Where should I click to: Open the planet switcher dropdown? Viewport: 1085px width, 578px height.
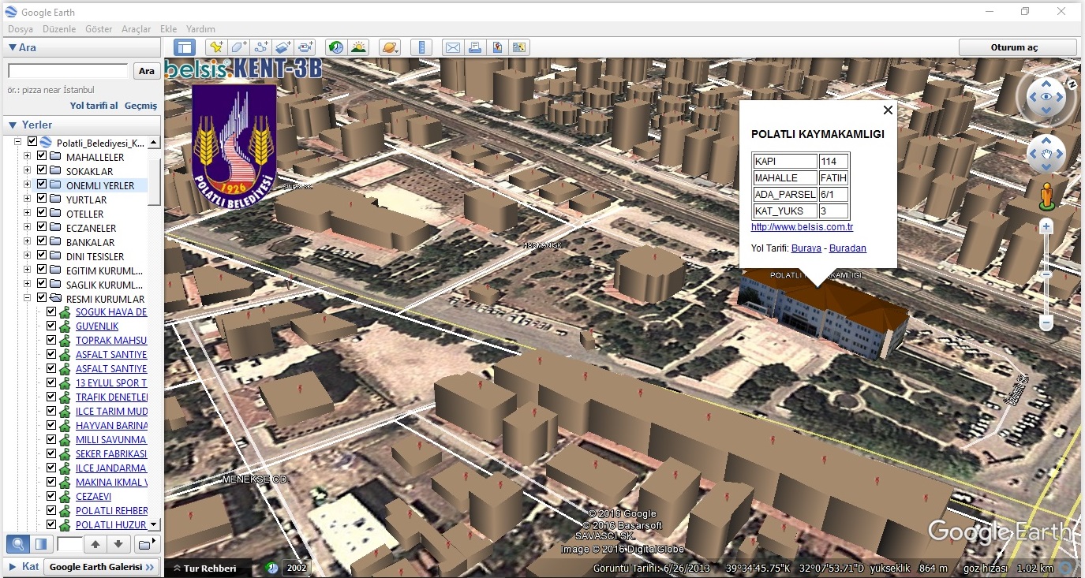(x=390, y=47)
